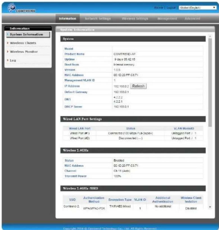Open the Network Settings tab
The image size is (219, 230).
tap(98, 19)
